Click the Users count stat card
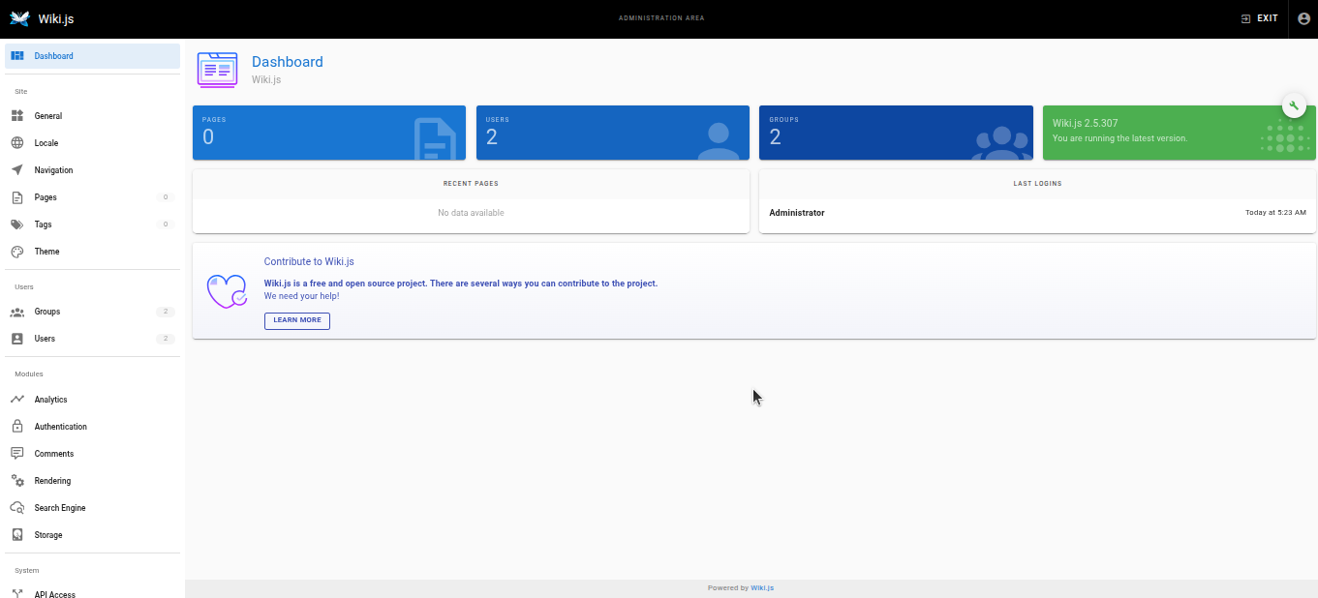 tap(613, 133)
